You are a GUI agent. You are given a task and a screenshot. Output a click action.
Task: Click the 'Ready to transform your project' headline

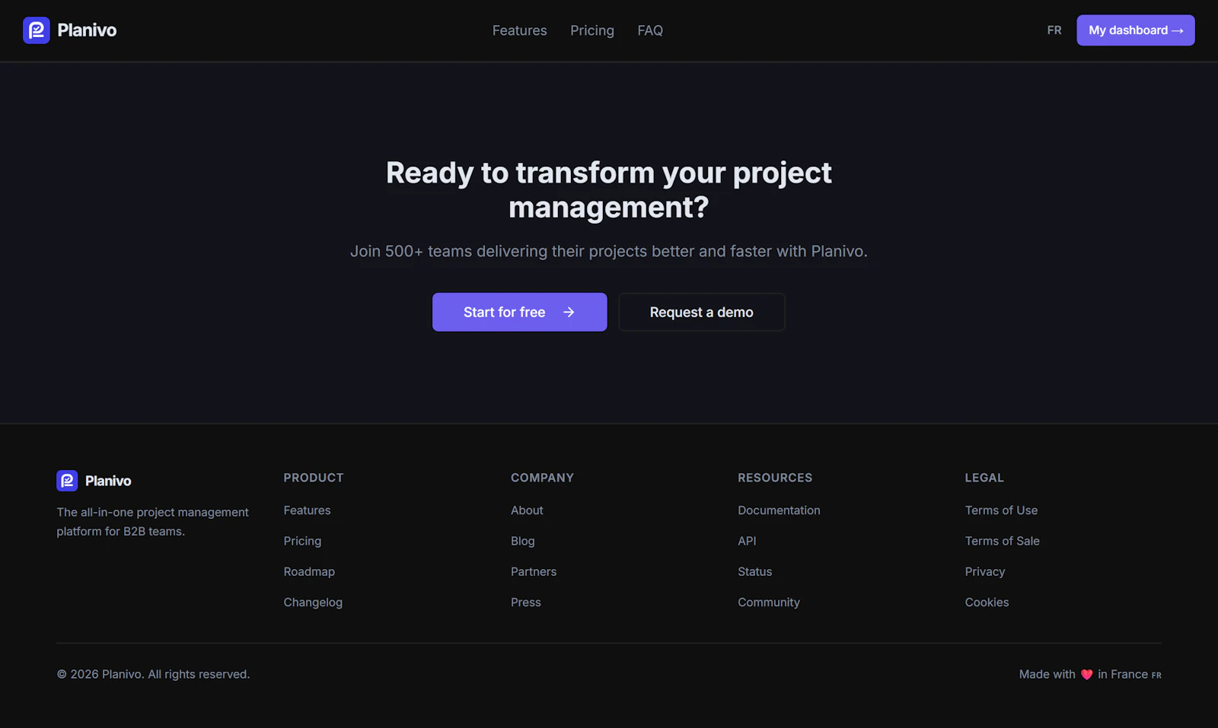609,190
